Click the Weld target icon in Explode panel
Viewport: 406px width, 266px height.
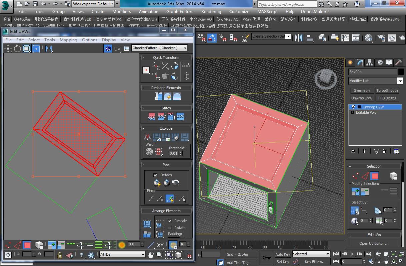pos(149,152)
